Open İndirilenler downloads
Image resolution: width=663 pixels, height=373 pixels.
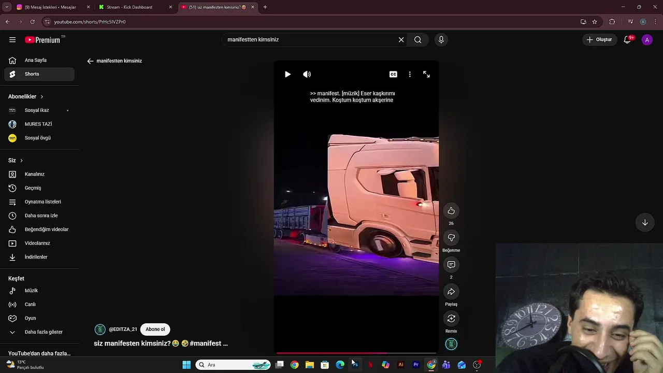[x=39, y=257]
